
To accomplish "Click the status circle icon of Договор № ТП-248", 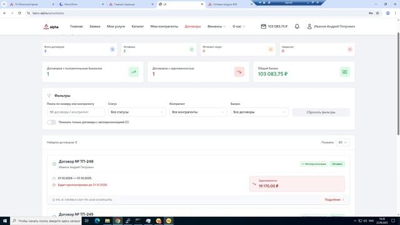I will tap(54, 164).
